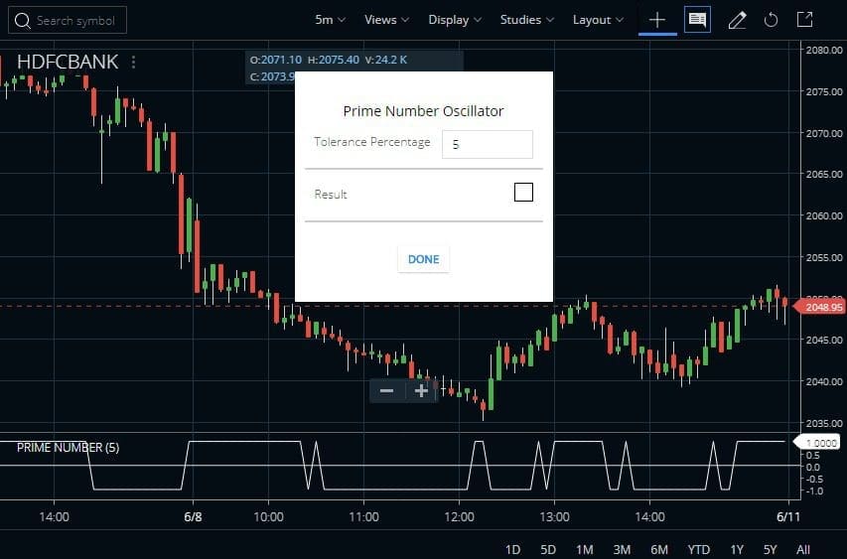Zoom in chart with plus button

pyautogui.click(x=421, y=390)
